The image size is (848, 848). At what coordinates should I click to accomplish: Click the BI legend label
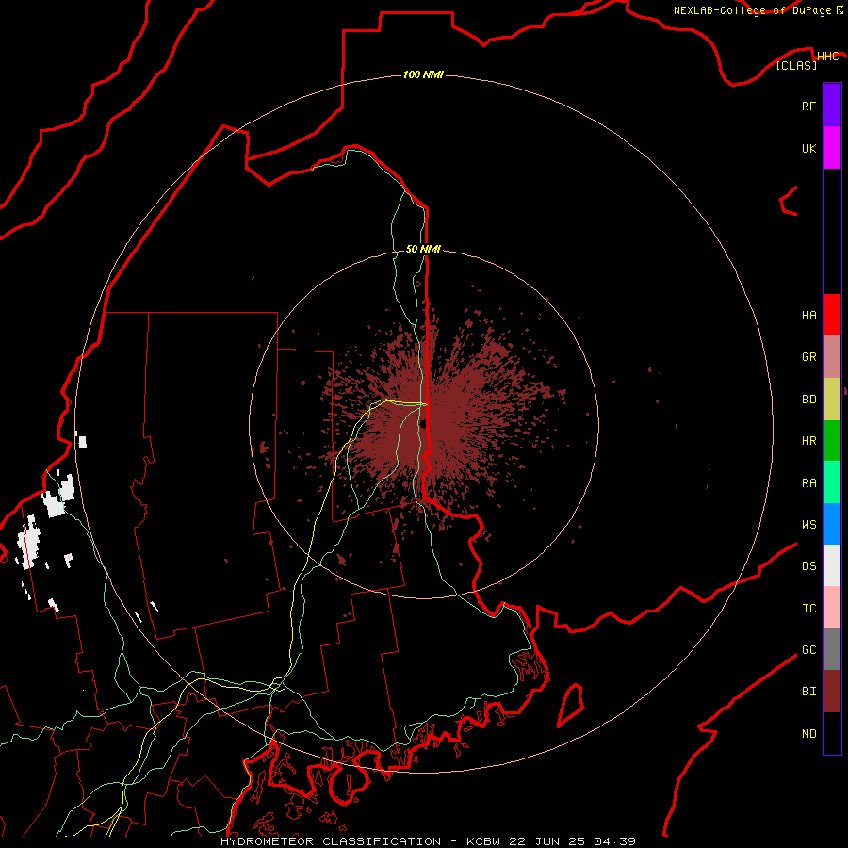click(808, 692)
